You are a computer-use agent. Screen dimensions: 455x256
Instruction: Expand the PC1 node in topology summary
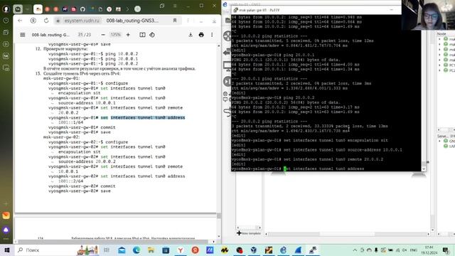(x=439, y=65)
